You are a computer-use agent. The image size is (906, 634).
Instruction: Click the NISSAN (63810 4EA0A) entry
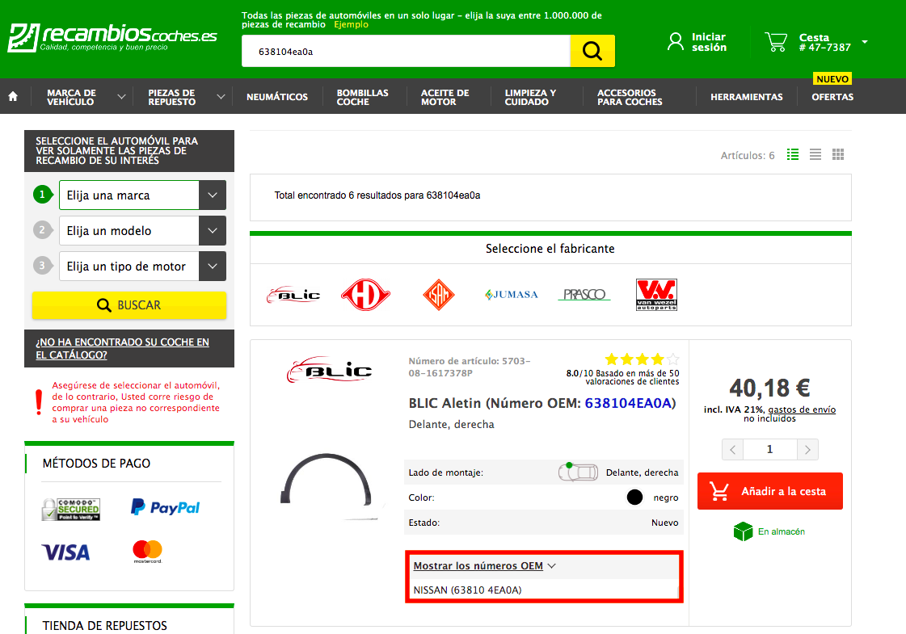click(x=467, y=590)
